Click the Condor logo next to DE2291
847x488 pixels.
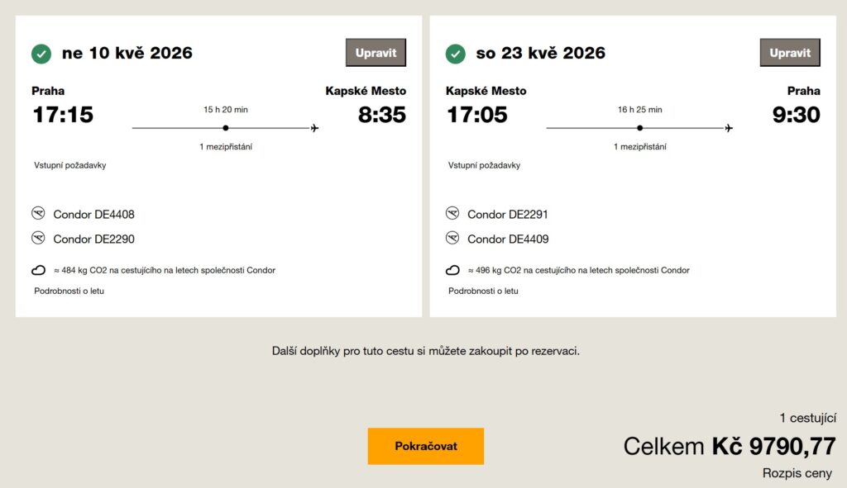452,214
